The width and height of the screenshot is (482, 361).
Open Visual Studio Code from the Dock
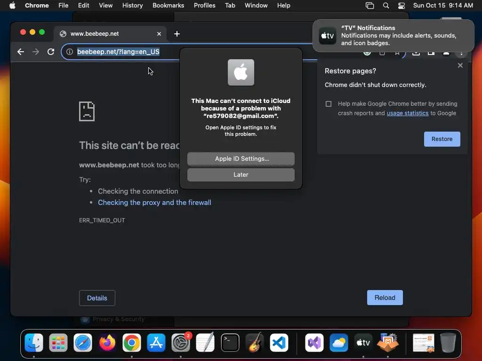(x=279, y=342)
